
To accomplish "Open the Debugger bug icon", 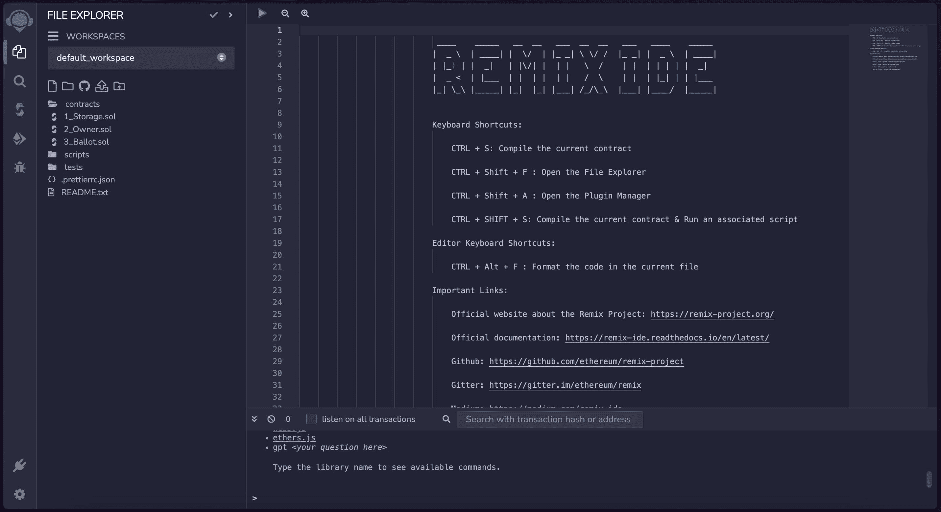I will pyautogui.click(x=19, y=167).
